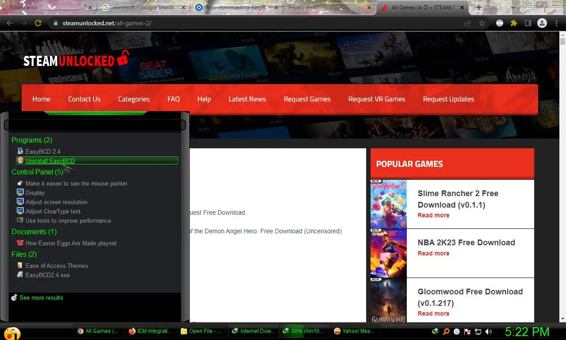Open the Gloomwood game thumbnail
This screenshot has height=340, width=566.
(389, 301)
